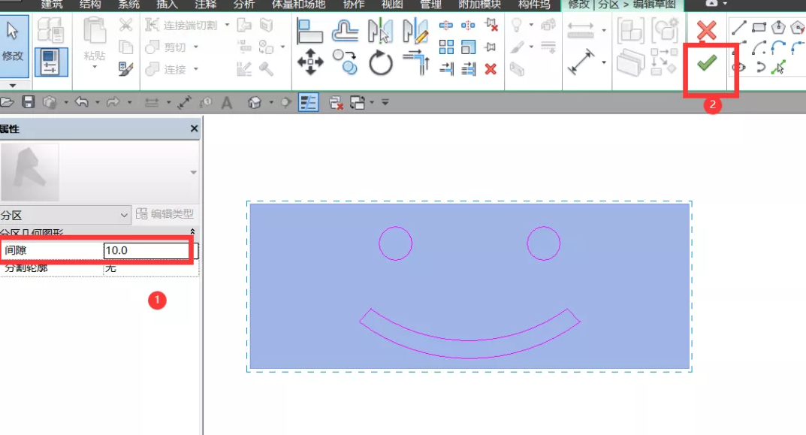Edit the 间隙 gap value field
806x435 pixels.
tap(146, 250)
